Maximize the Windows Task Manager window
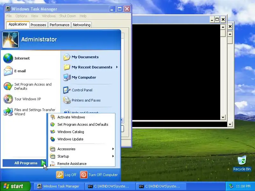This screenshot has width=255, height=191. coord(120,9)
